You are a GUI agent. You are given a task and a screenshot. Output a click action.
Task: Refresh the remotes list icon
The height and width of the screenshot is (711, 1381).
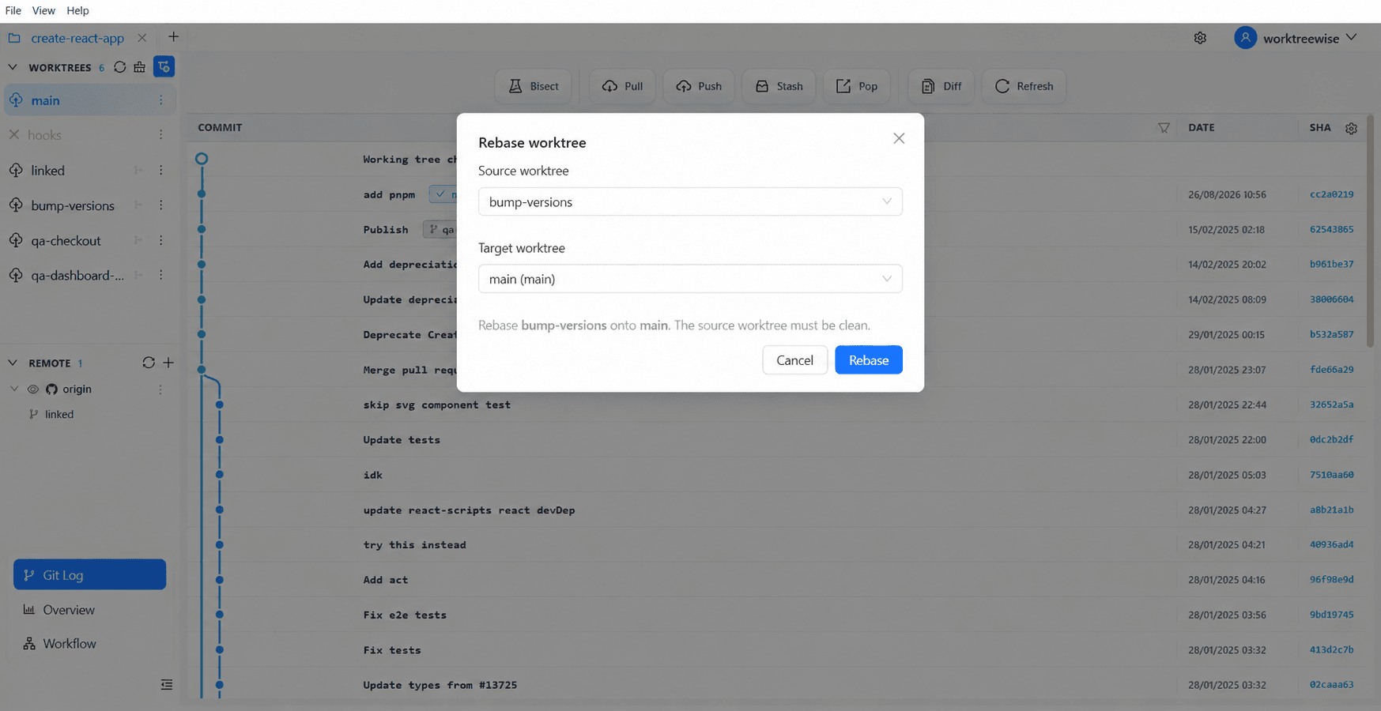click(x=149, y=363)
